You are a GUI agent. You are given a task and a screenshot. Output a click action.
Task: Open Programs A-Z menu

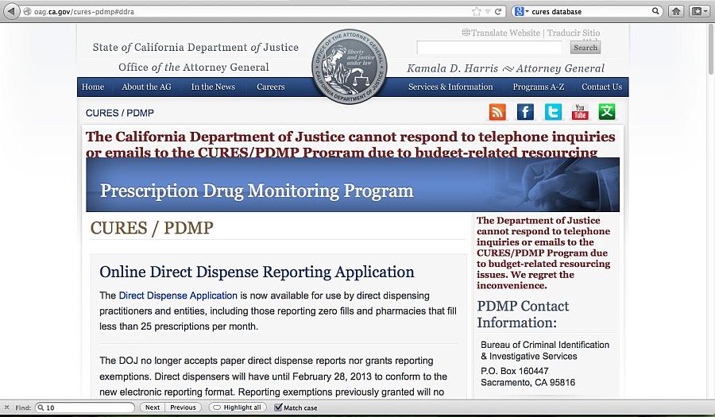coord(538,87)
